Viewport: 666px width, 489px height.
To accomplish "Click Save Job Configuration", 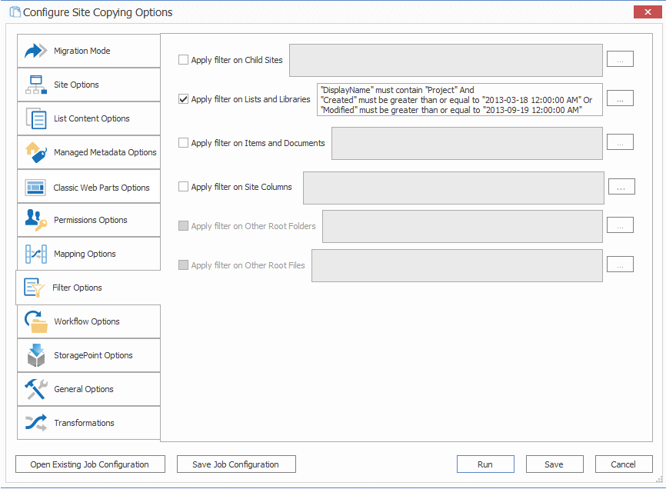I will tap(235, 464).
